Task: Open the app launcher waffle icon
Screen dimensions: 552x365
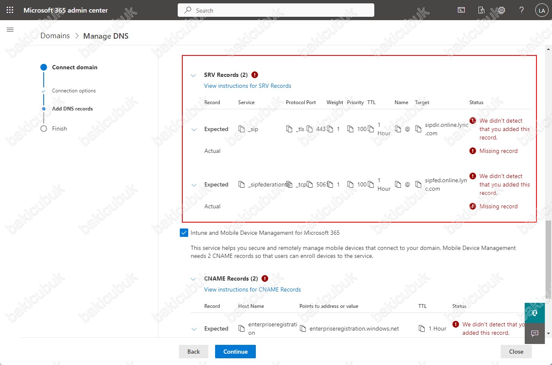Action: (x=10, y=10)
